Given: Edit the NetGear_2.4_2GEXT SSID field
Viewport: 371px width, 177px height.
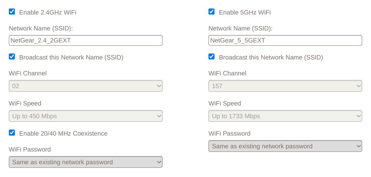Looking at the screenshot, I should click(86, 40).
